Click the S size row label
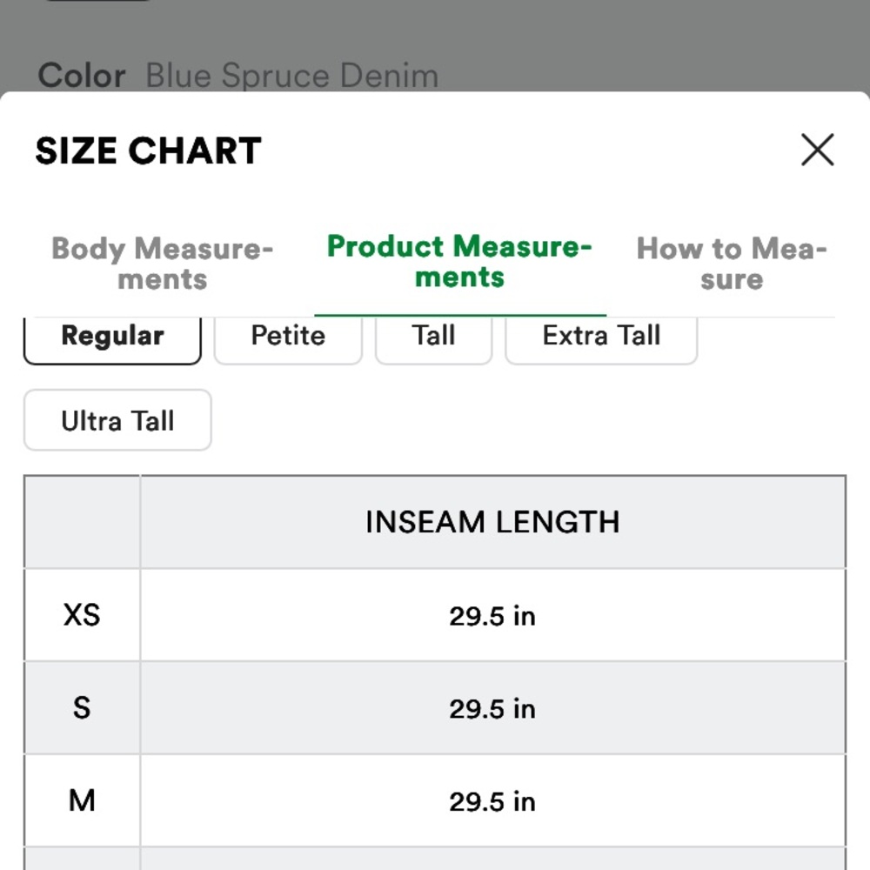 pos(82,708)
